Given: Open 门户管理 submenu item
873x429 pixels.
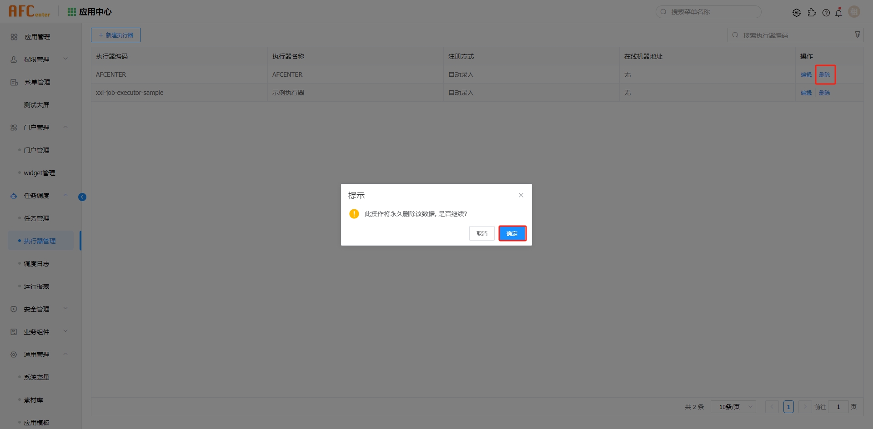Looking at the screenshot, I should point(37,150).
